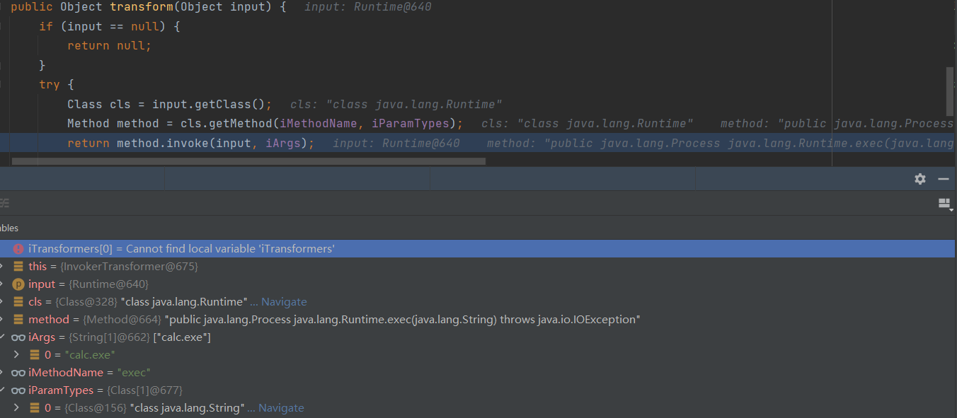957x418 pixels.
Task: Click the "return null;" code line
Action: pyautogui.click(x=109, y=45)
